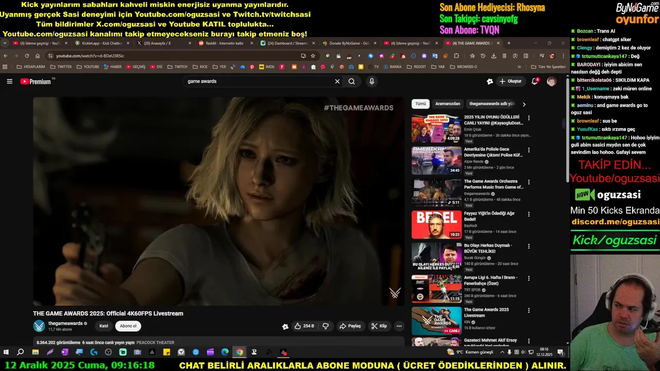Open the Windows Start menu
The height and width of the screenshot is (371, 660).
point(6,352)
